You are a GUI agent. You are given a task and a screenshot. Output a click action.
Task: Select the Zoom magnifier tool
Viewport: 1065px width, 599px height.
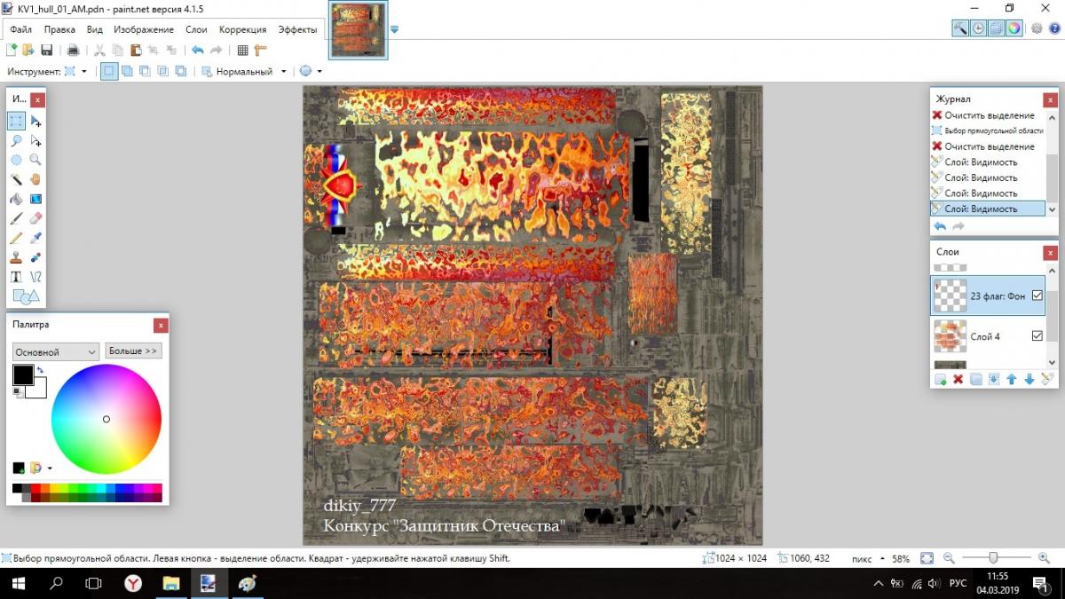click(35, 160)
